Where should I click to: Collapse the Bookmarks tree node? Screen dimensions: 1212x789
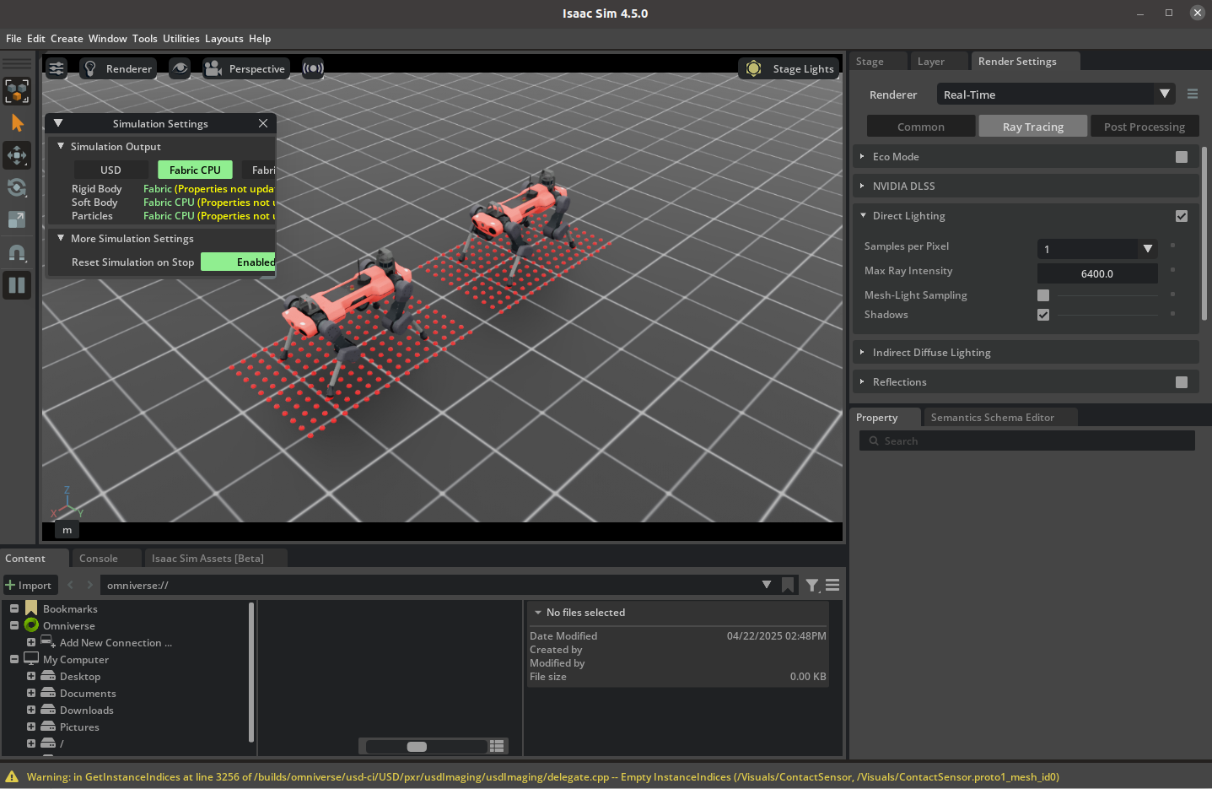pyautogui.click(x=14, y=608)
